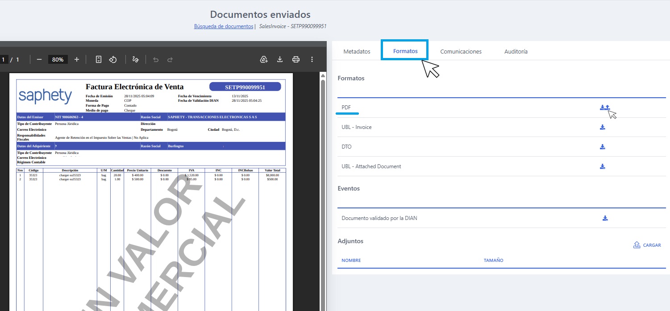Screen dimensions: 670x311
Task: Open the Comunicaciones tab
Action: pyautogui.click(x=461, y=51)
